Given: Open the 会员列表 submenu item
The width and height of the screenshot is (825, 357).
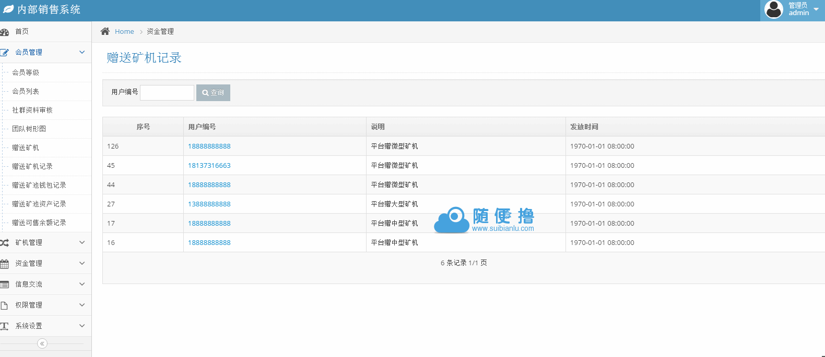Looking at the screenshot, I should coord(45,91).
